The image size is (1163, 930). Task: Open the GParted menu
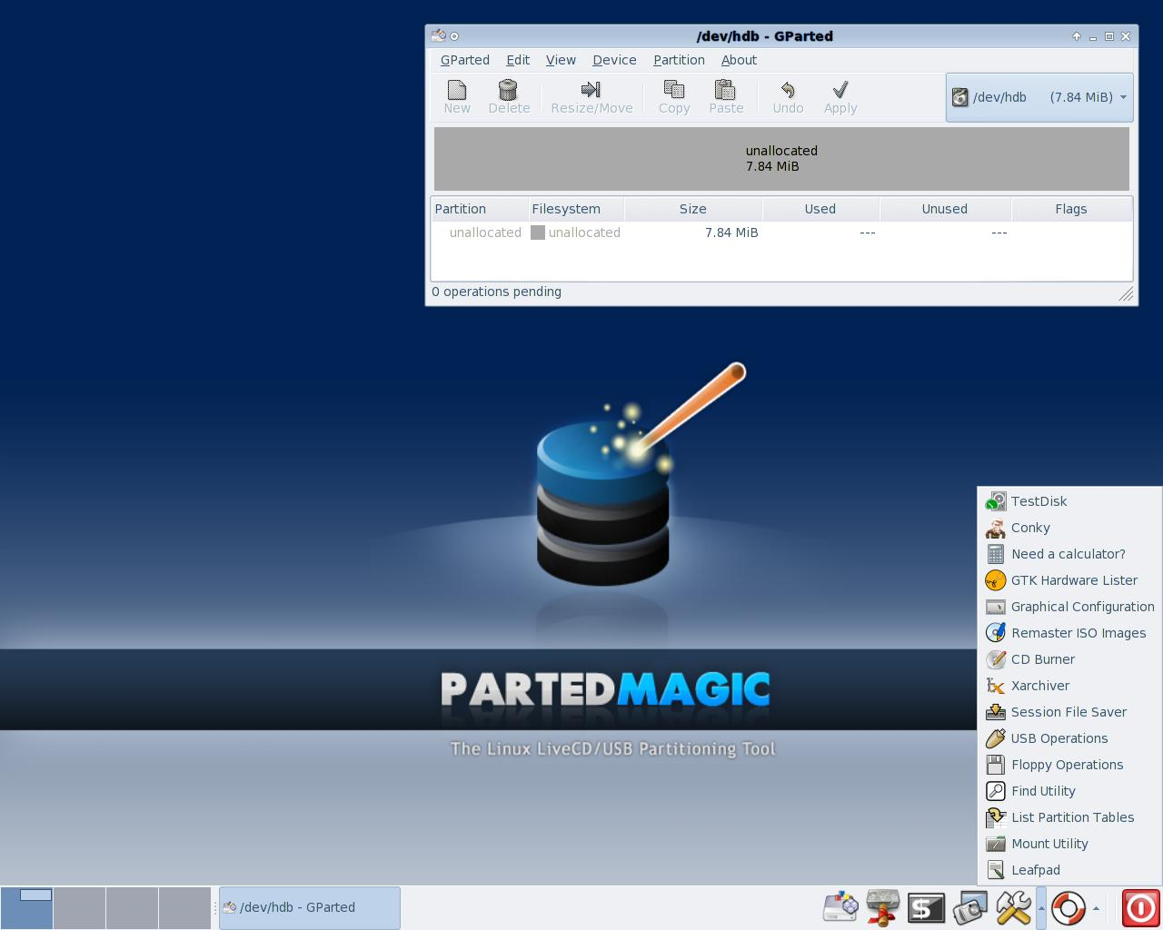tap(465, 60)
